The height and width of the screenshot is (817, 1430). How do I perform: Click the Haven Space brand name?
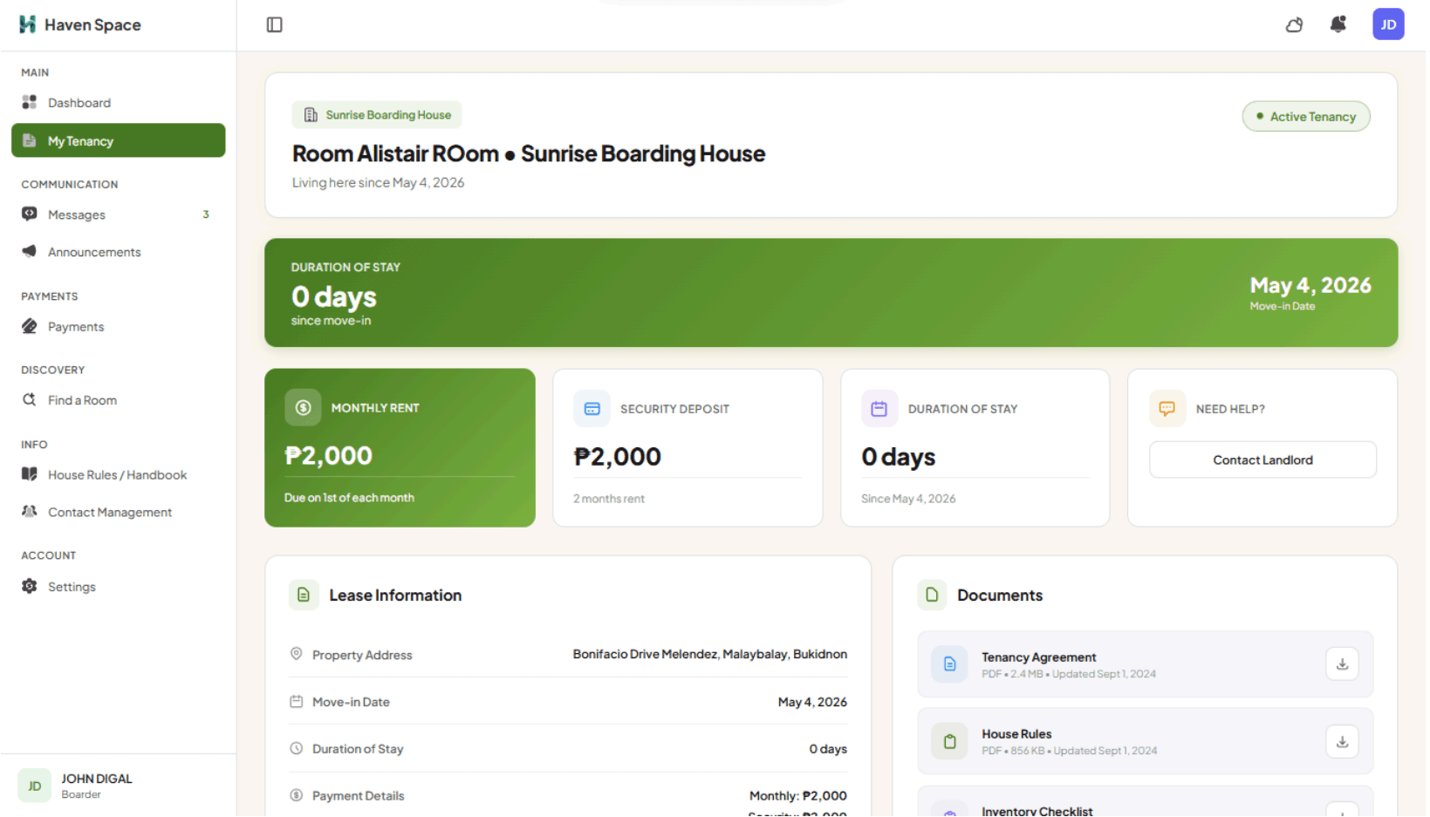pos(92,25)
